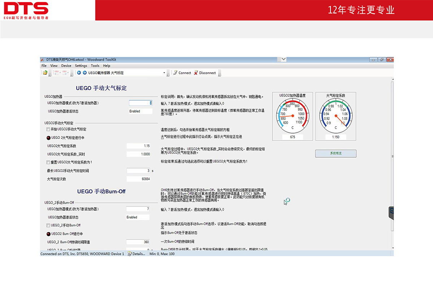Image resolution: width=433 pixels, height=289 pixels.
Task: Click the 'Connected on DTS, Inc.' status text
Action: [82, 254]
